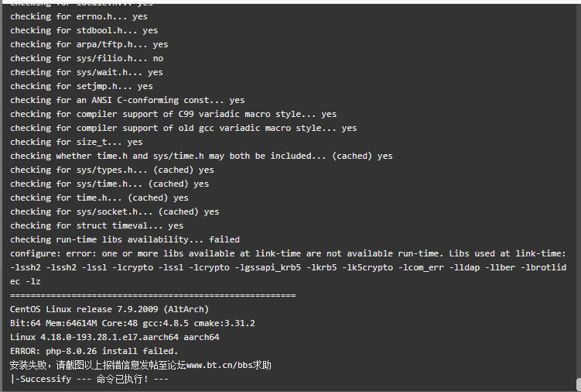Click the 'ERROR: php-8.0.26 install failed.' line

[x=94, y=351]
